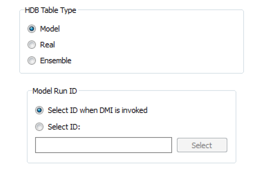Focus the Model Run ID text field
The image size is (276, 171).
point(103,145)
